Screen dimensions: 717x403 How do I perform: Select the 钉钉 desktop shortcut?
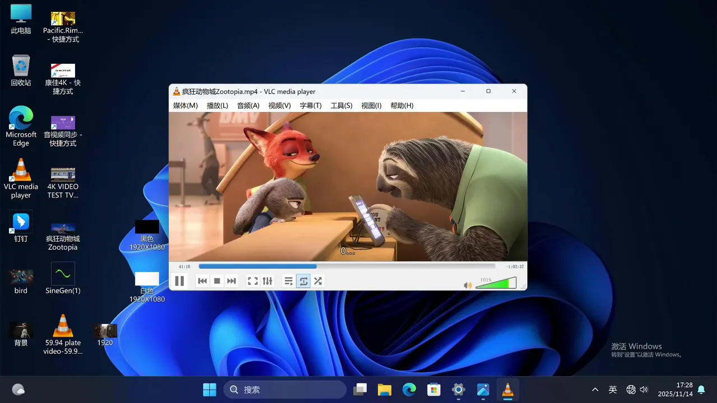coord(21,227)
